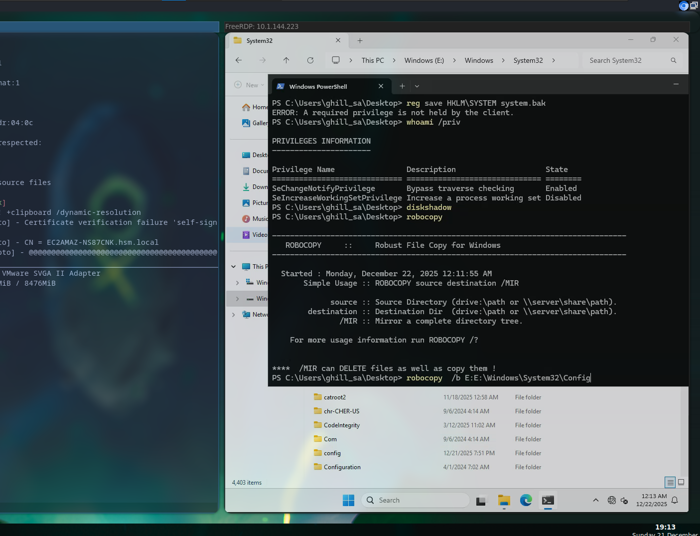Switch to large thumbnails view icon
This screenshot has width=700, height=536.
(681, 482)
